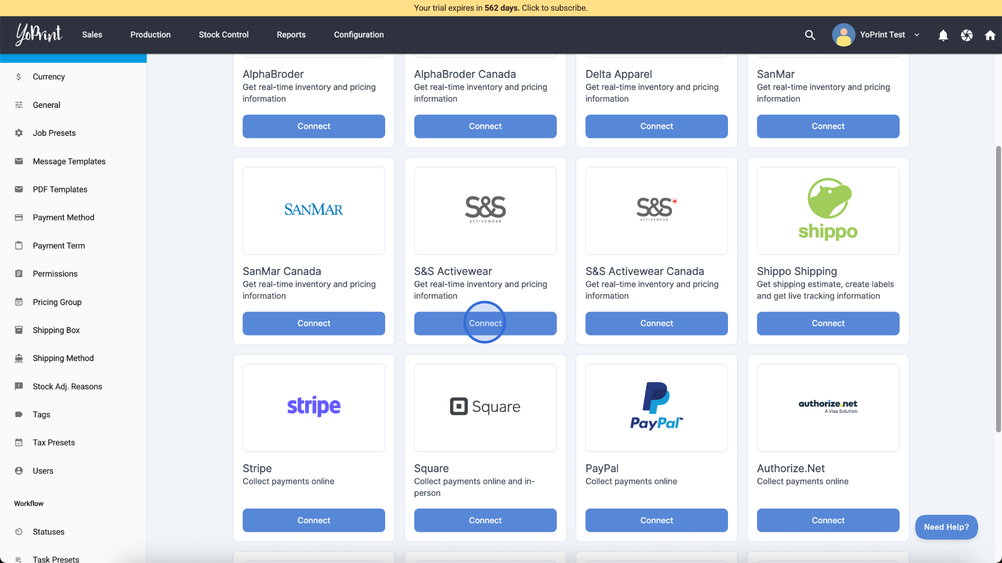Connect the AlphaBroder Canada integration
Viewport: 1002px width, 563px height.
tap(485, 126)
